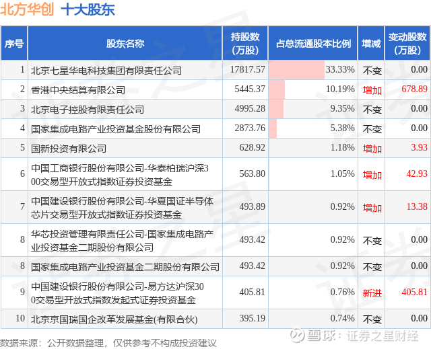Click the 数据来源 disclaimer footer text
431x349 pixels.
(108, 343)
